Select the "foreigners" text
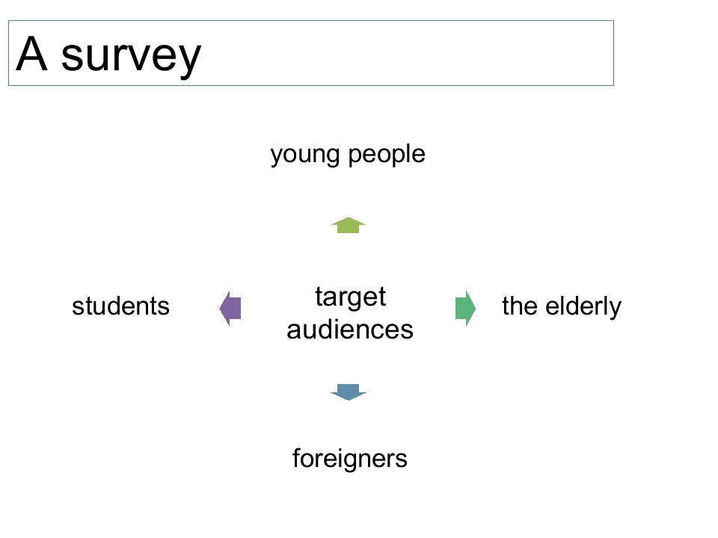This screenshot has width=718, height=538. [350, 460]
